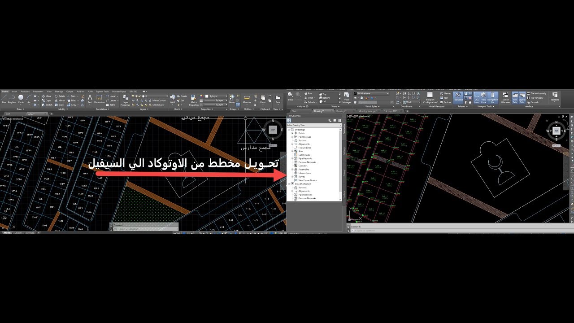Click the Match Properties tool
The image size is (574, 323).
click(x=194, y=100)
